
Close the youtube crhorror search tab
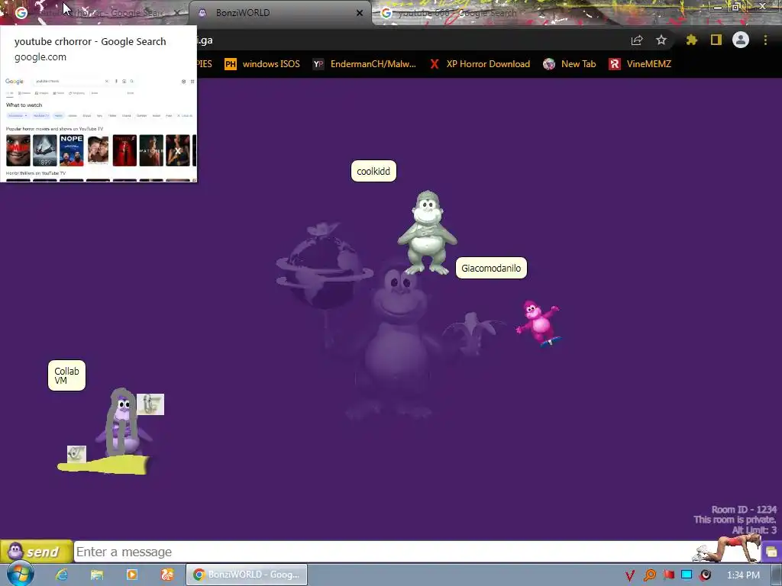(x=177, y=13)
